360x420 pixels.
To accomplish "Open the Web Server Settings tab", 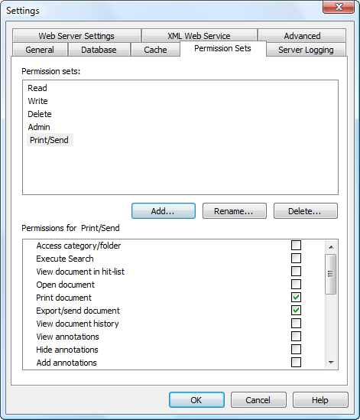I will pos(76,36).
